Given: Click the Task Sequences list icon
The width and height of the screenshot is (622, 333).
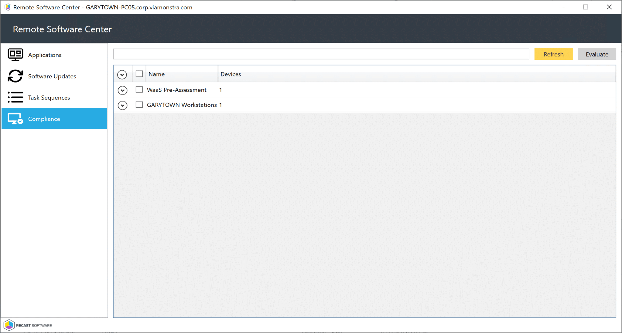Looking at the screenshot, I should click(15, 97).
